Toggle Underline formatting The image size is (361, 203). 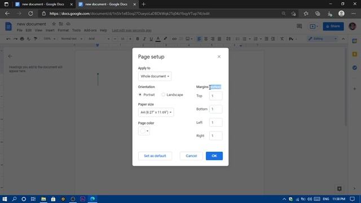click(151, 39)
